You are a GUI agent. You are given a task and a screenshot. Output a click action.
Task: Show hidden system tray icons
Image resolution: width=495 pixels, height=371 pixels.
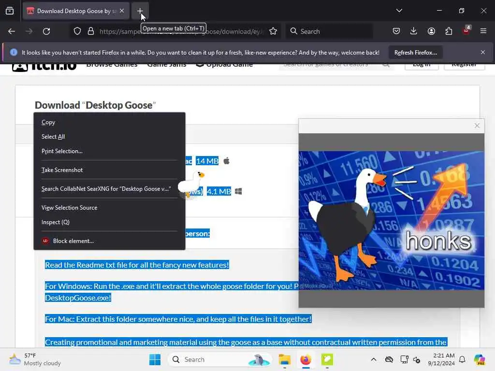click(x=374, y=359)
